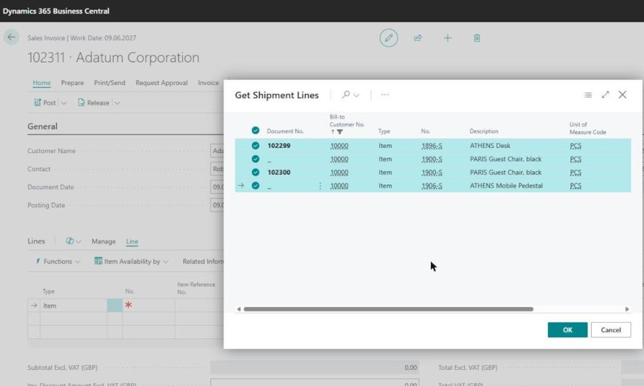644x386 pixels.
Task: Open search in Get Shipment Lines
Action: coord(346,95)
